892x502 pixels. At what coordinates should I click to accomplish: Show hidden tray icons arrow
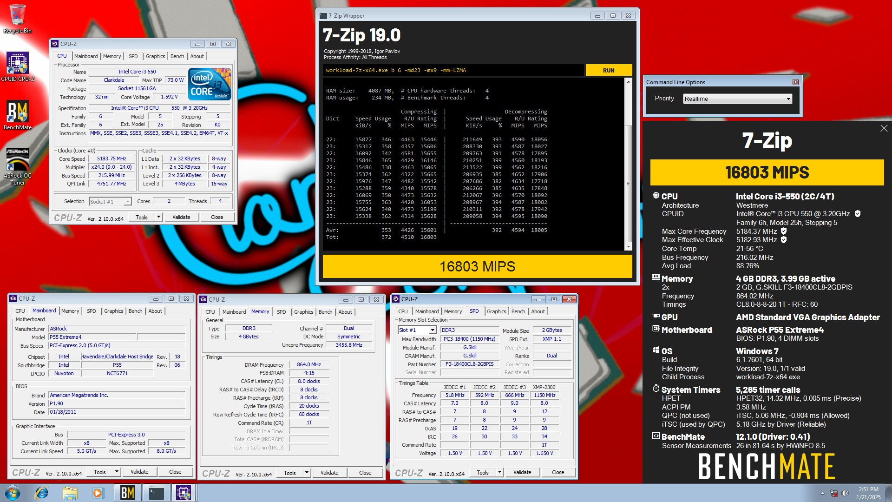[822, 493]
